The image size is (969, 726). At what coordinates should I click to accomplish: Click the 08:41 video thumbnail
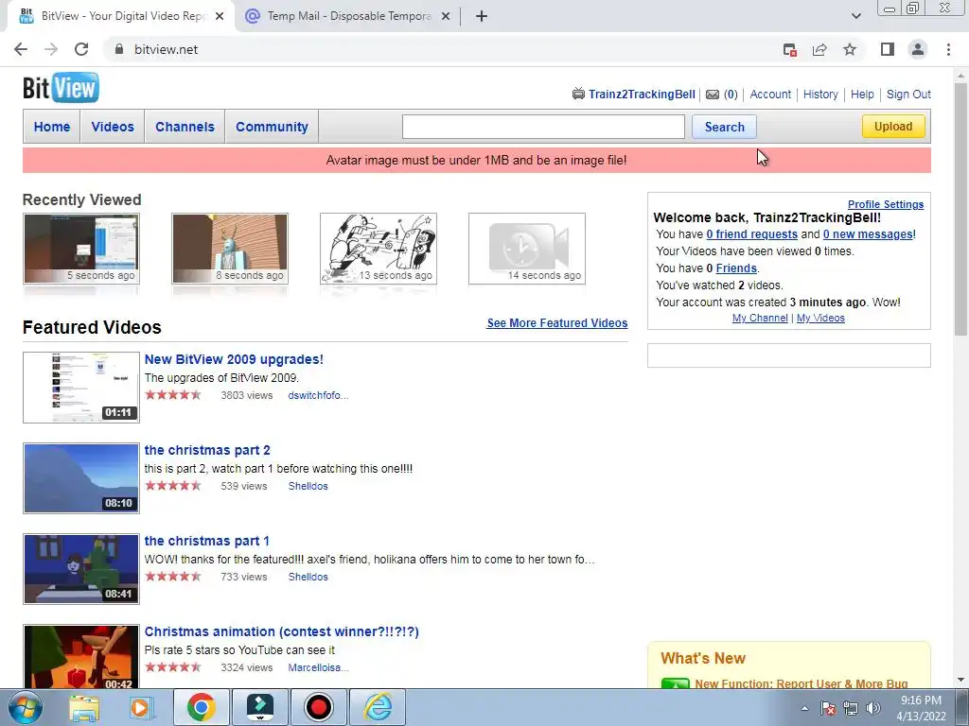tap(81, 568)
